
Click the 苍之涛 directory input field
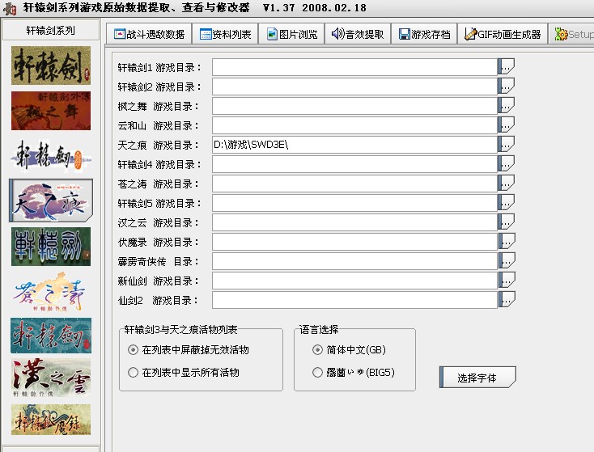(354, 184)
